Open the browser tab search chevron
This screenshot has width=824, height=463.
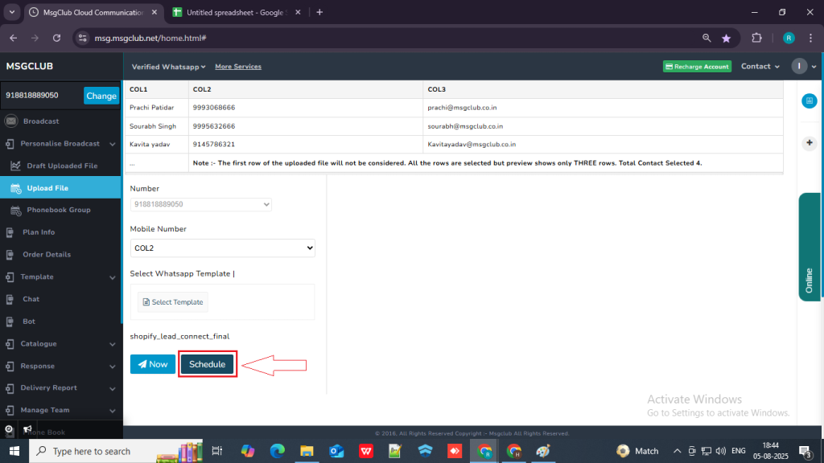tap(11, 12)
